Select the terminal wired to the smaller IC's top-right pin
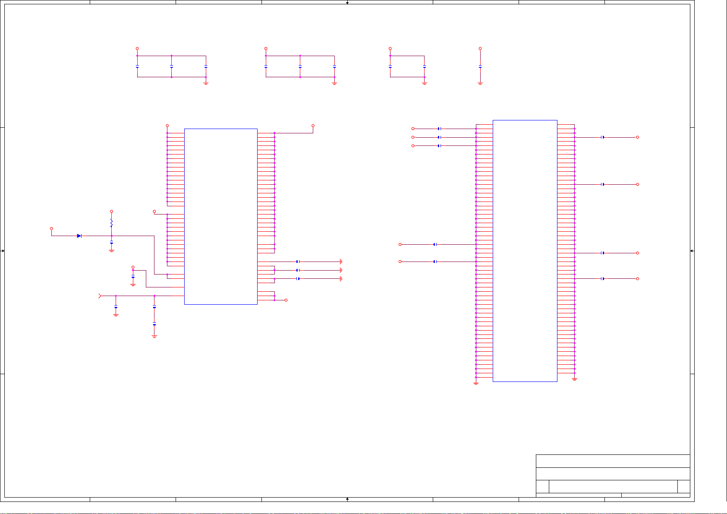The image size is (727, 514). pos(313,126)
